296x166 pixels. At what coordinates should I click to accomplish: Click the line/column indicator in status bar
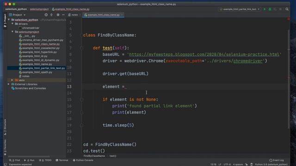click(x=213, y=164)
